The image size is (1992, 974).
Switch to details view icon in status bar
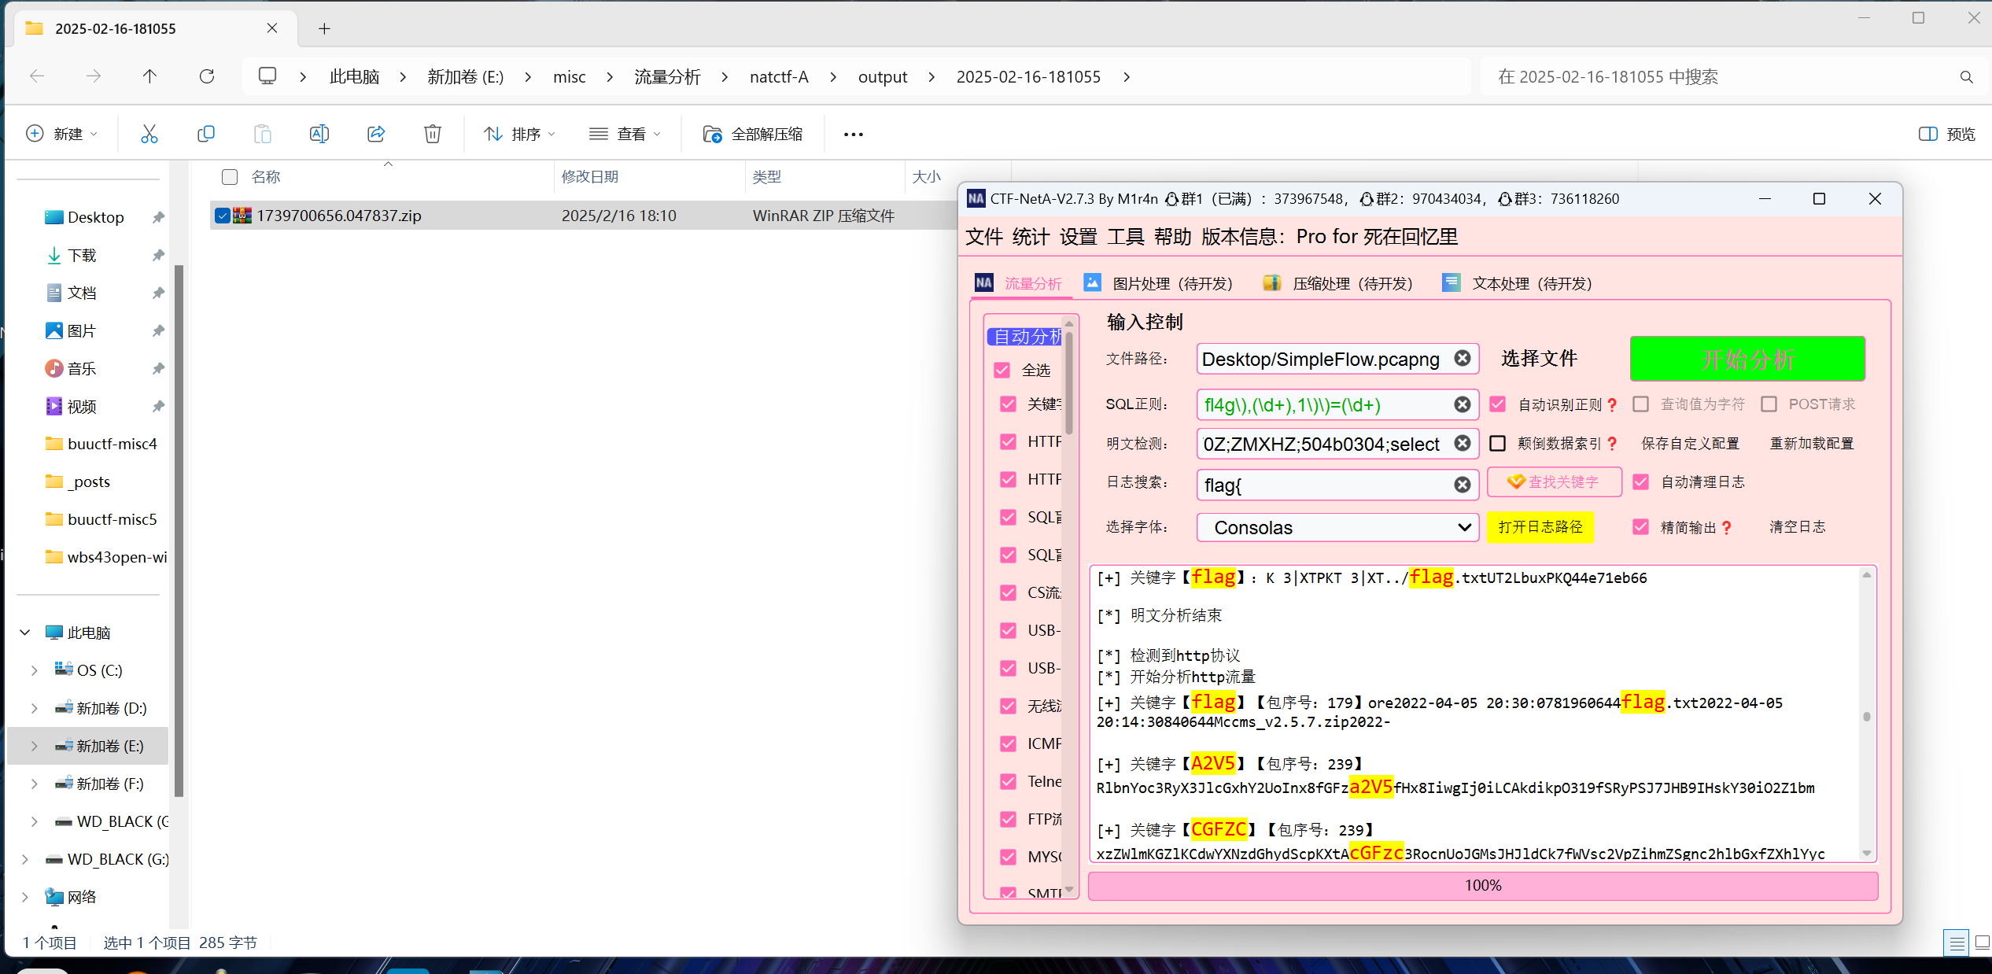[x=1957, y=943]
